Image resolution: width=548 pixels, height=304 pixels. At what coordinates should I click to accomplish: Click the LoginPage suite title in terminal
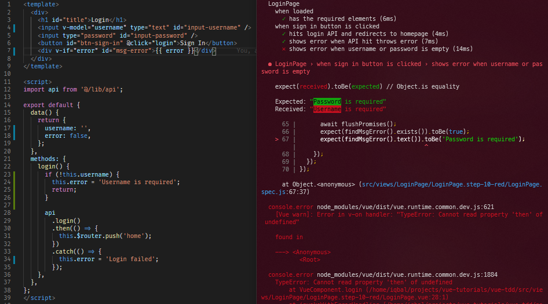pos(284,4)
